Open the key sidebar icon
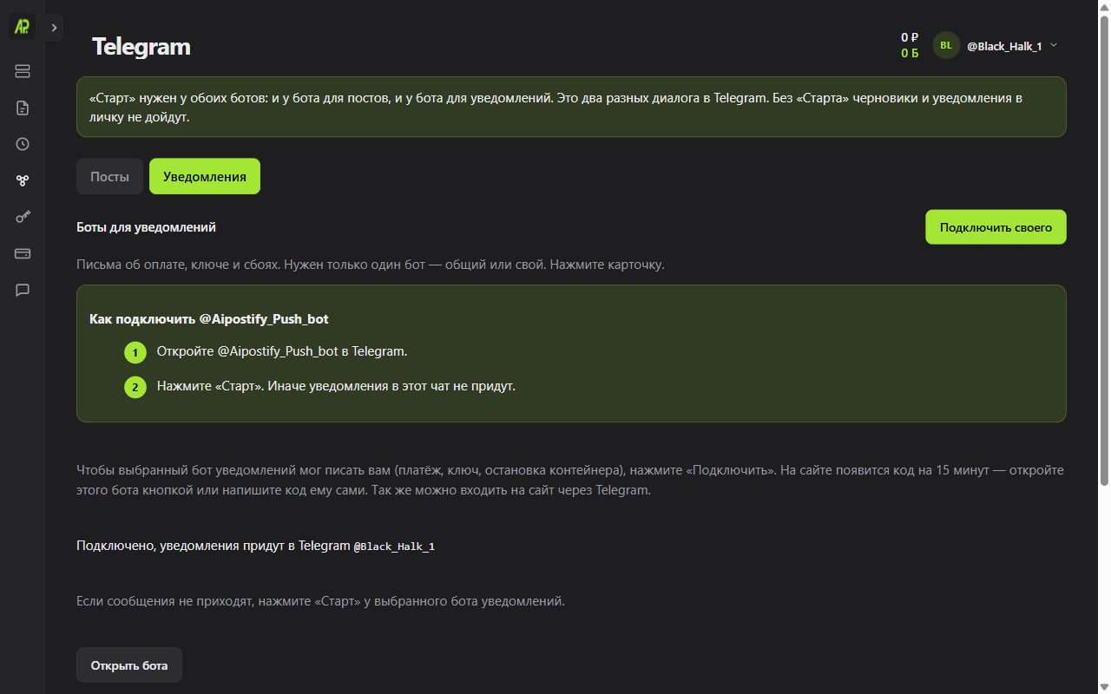1111x694 pixels. [23, 217]
